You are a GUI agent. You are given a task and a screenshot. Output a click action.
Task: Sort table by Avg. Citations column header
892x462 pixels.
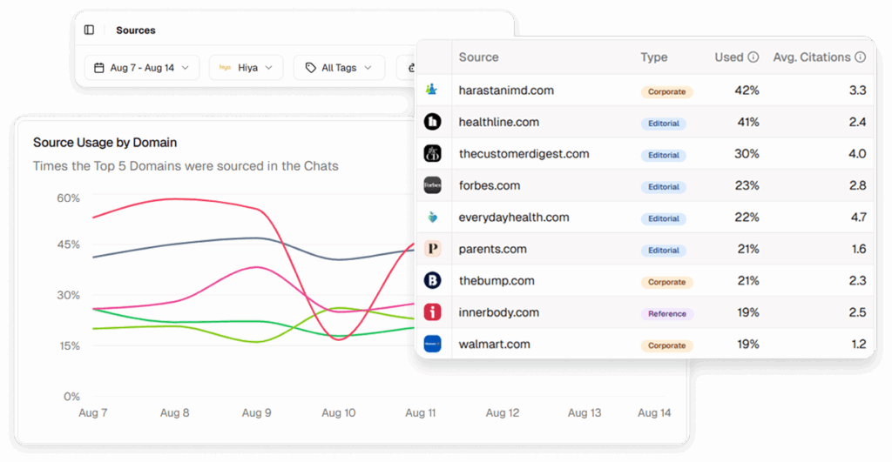[811, 57]
